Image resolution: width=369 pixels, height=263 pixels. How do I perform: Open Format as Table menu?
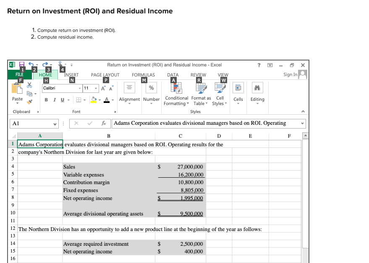pos(201,94)
